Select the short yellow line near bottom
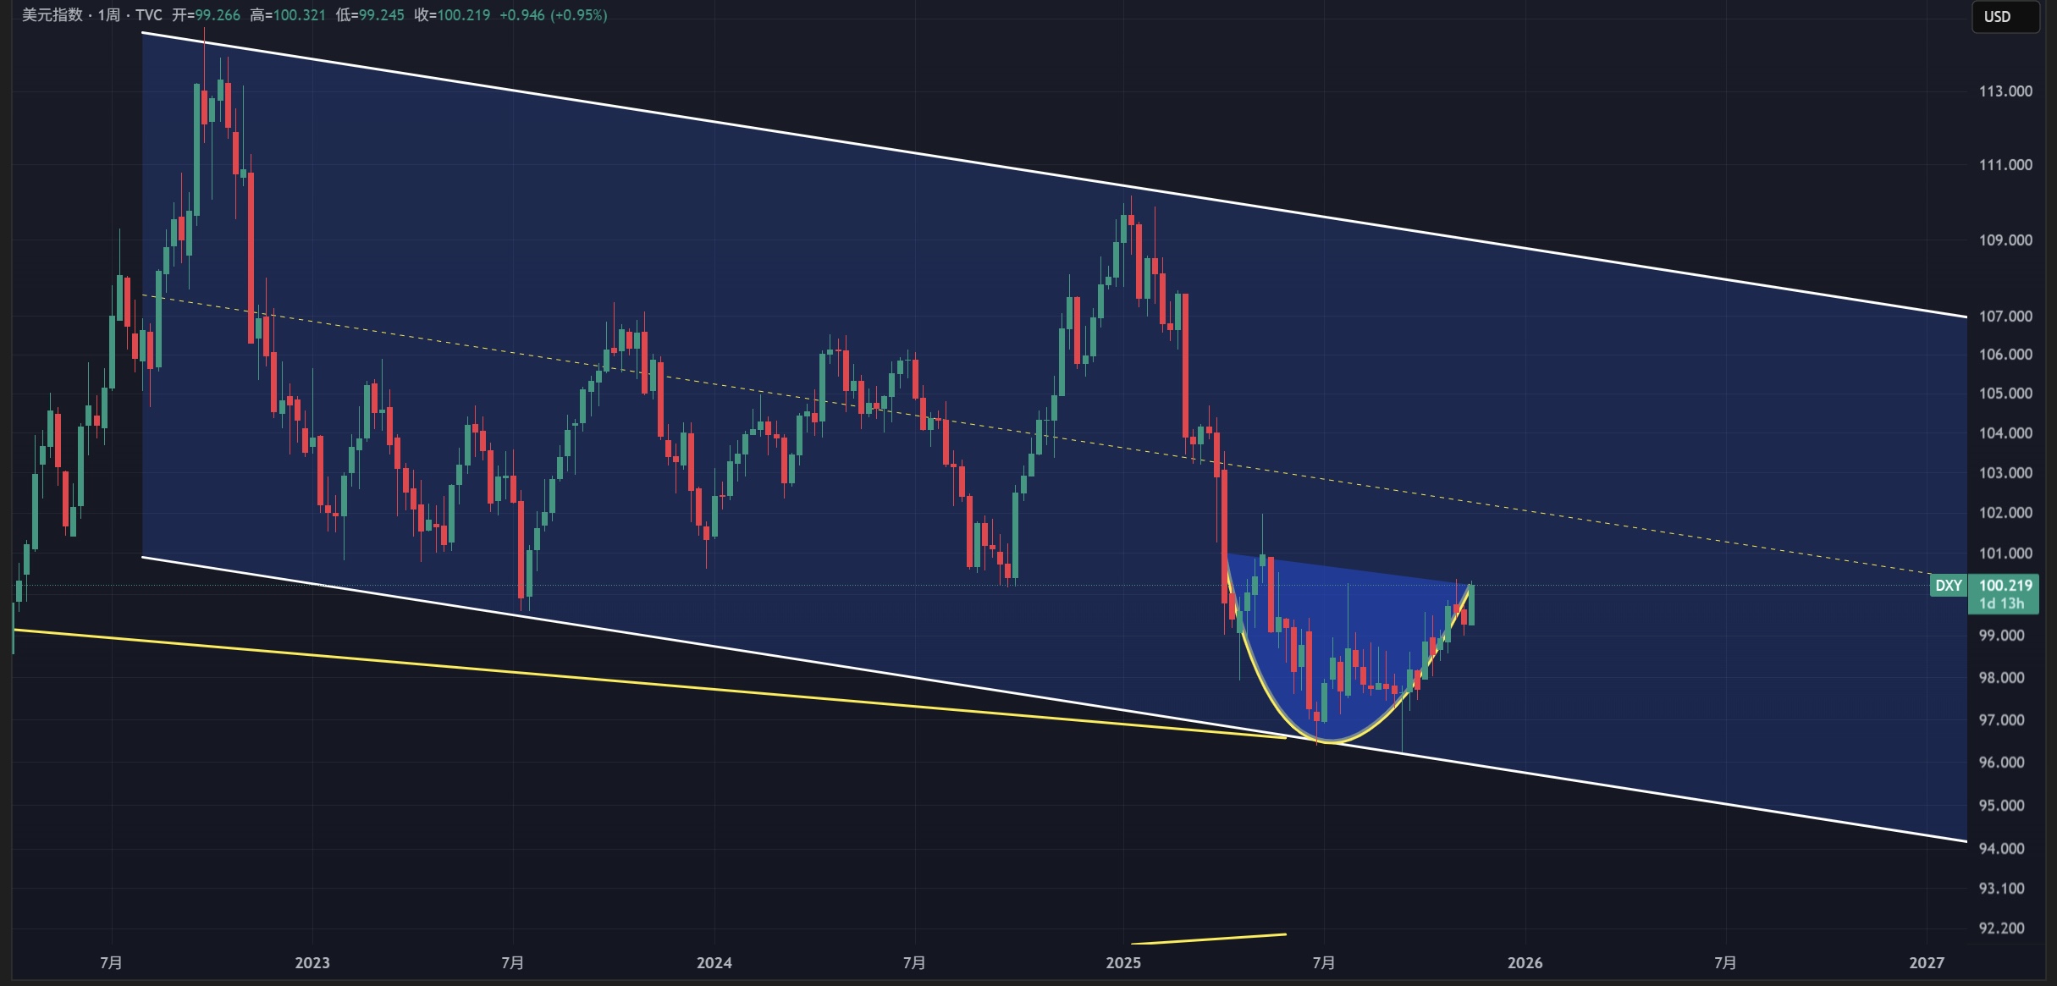This screenshot has width=2057, height=986. click(1210, 939)
